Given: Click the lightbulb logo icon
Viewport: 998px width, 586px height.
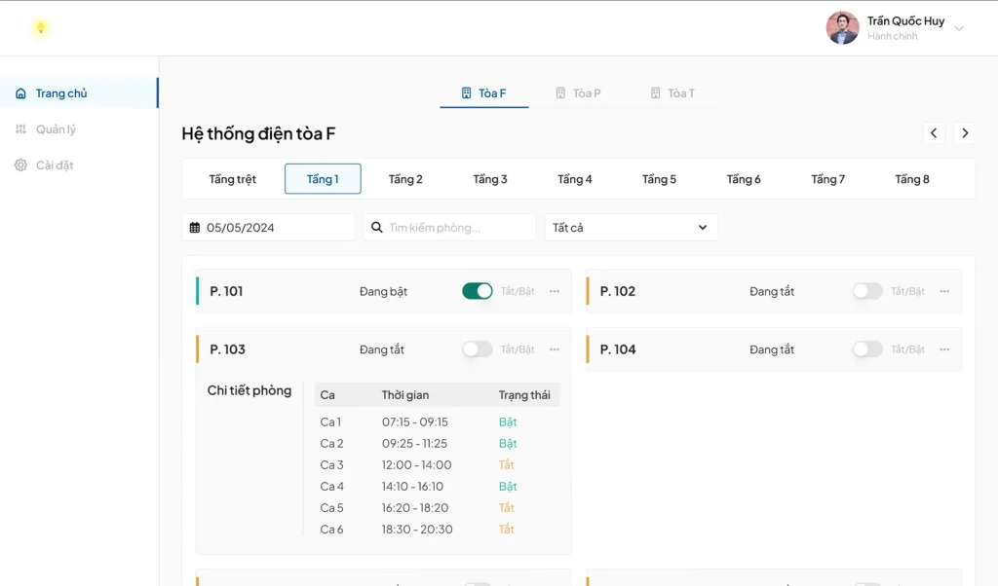Looking at the screenshot, I should (40, 28).
